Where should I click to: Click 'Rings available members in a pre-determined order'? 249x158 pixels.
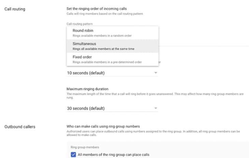(107, 62)
